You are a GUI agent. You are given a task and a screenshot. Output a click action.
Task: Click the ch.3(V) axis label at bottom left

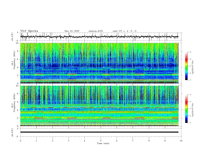coord(13,132)
